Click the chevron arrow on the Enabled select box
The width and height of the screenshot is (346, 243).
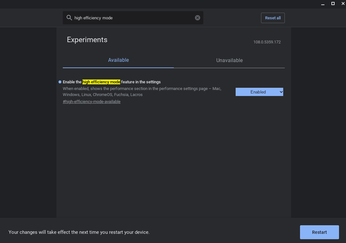point(281,92)
